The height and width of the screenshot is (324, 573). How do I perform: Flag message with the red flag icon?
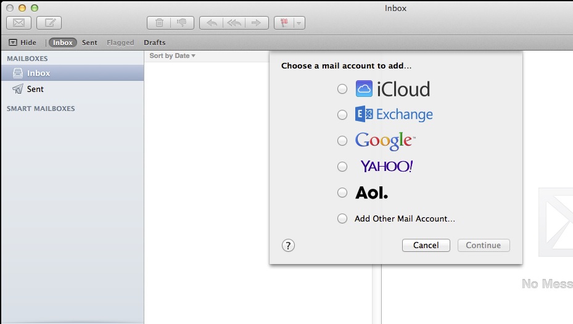coord(284,23)
